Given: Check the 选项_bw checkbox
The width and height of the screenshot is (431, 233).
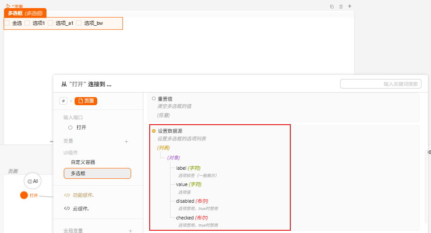Looking at the screenshot, I should tap(79, 23).
